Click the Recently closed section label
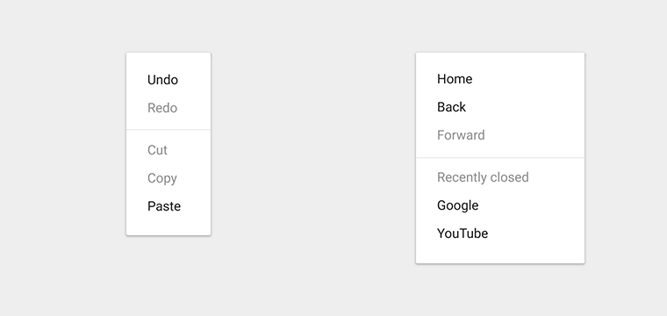The width and height of the screenshot is (667, 316). coord(483,177)
